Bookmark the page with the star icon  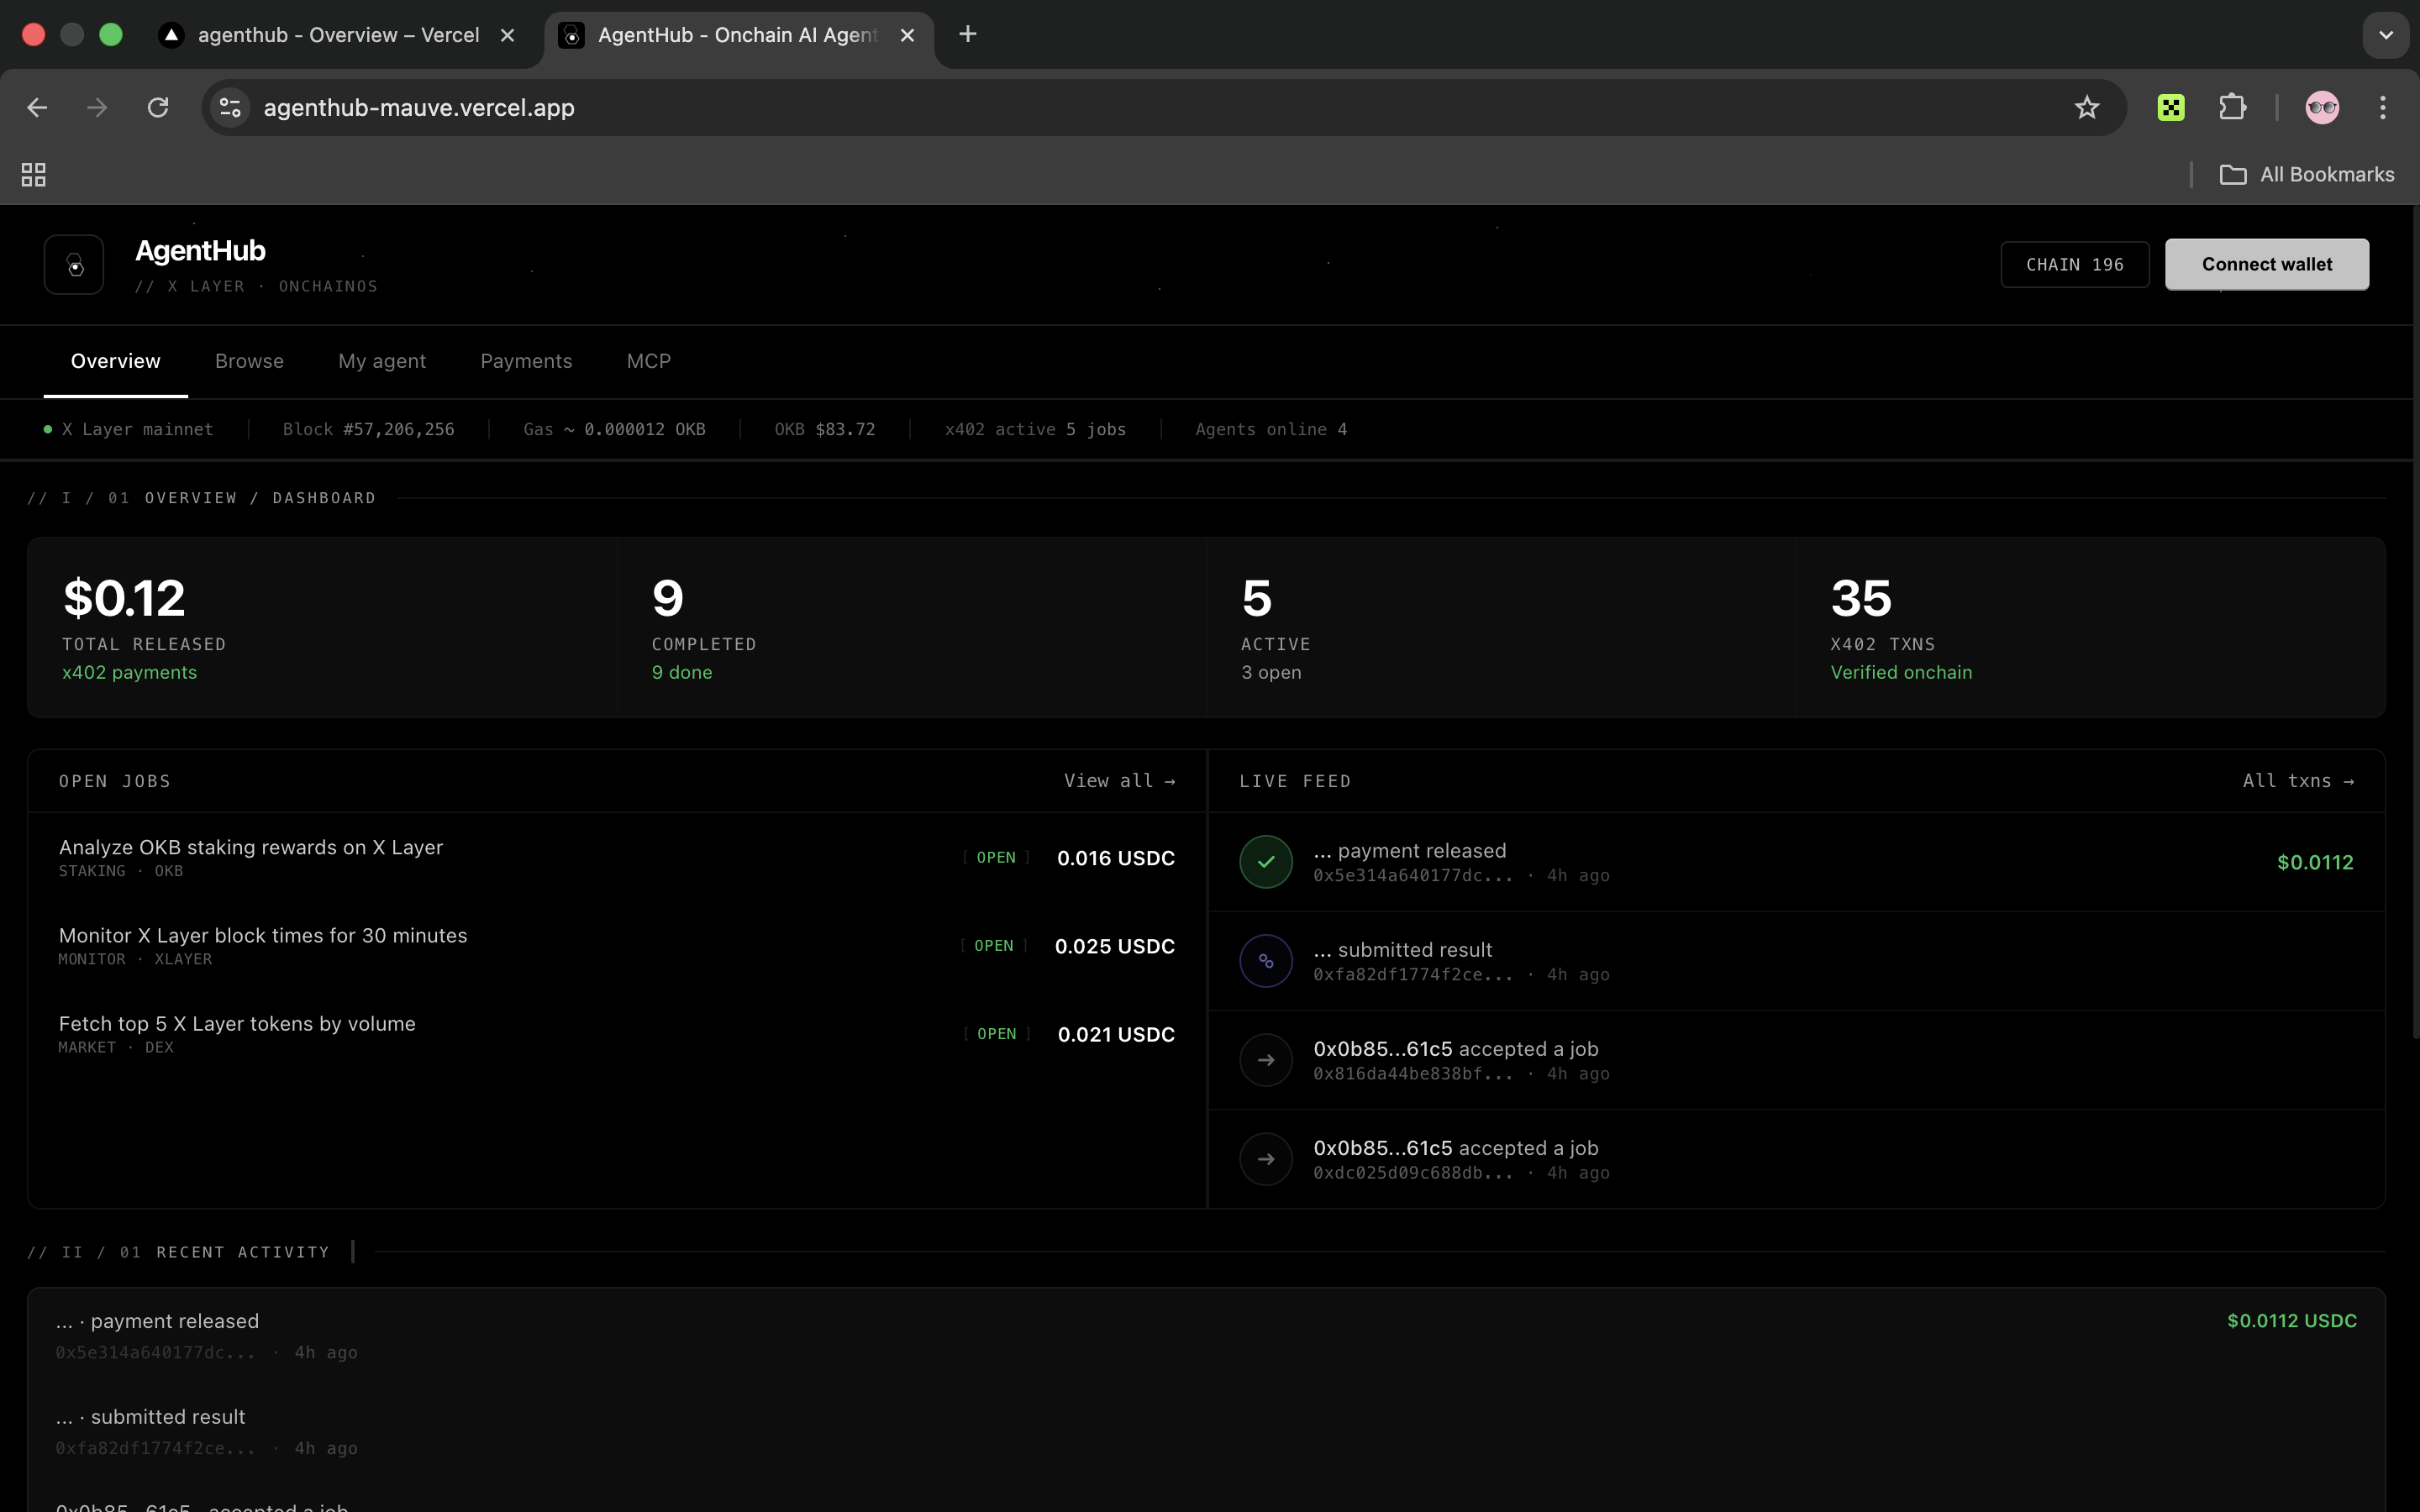click(2086, 107)
